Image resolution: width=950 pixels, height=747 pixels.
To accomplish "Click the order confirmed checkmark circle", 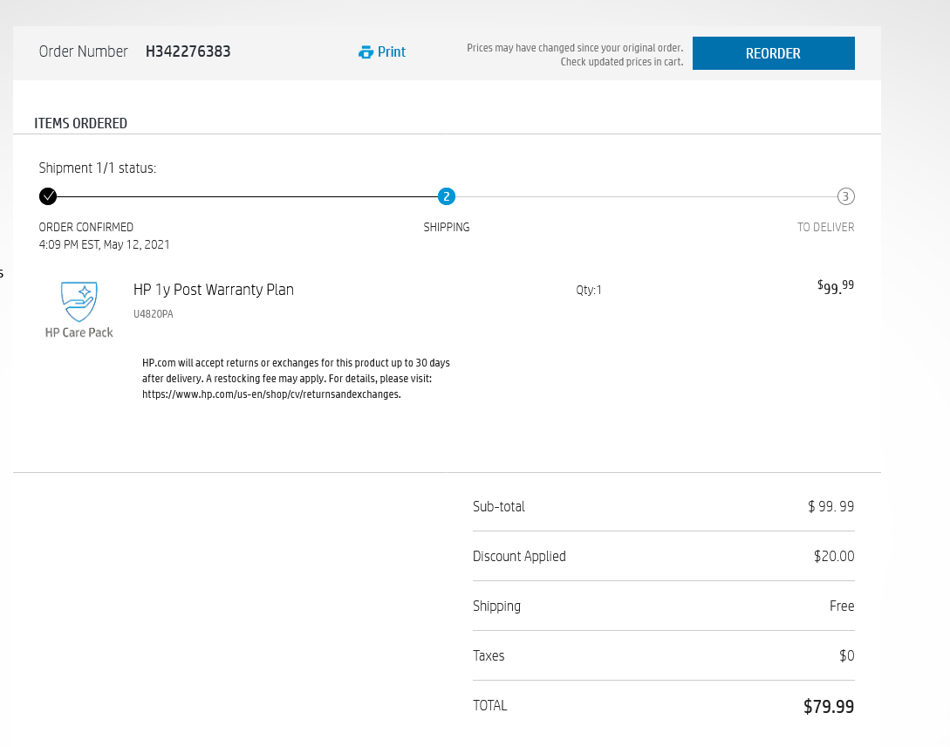I will [x=48, y=196].
